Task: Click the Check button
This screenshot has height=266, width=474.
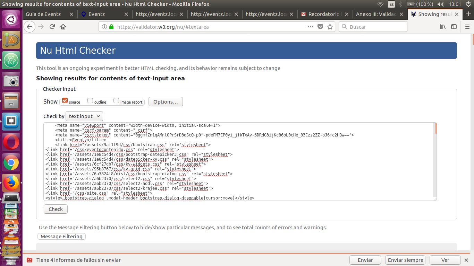Action: click(56, 209)
